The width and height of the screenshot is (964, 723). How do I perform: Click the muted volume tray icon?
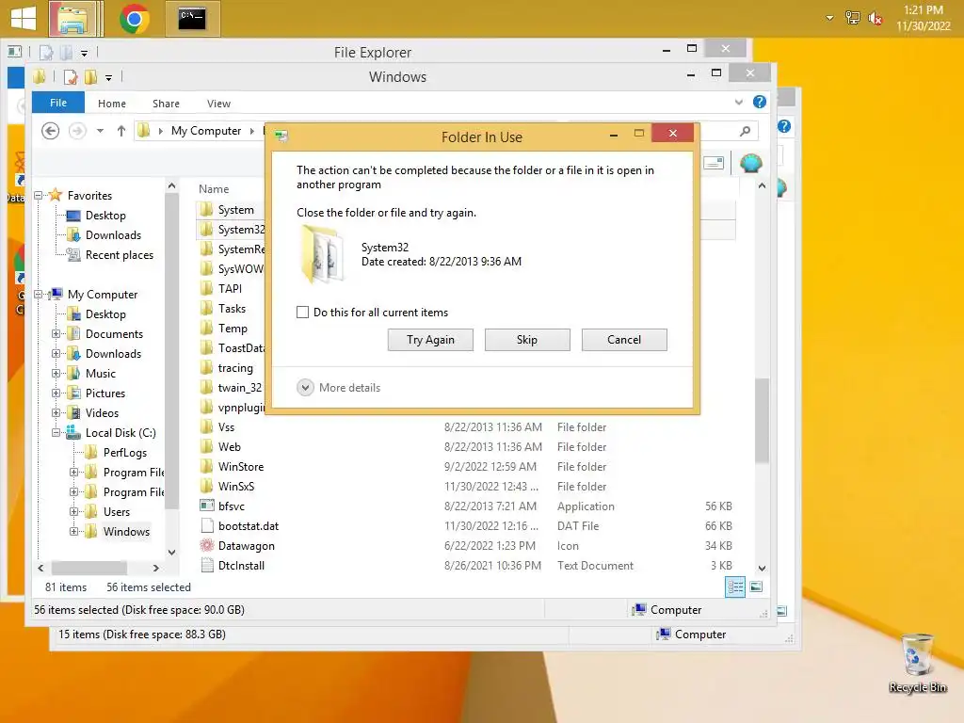tap(875, 19)
